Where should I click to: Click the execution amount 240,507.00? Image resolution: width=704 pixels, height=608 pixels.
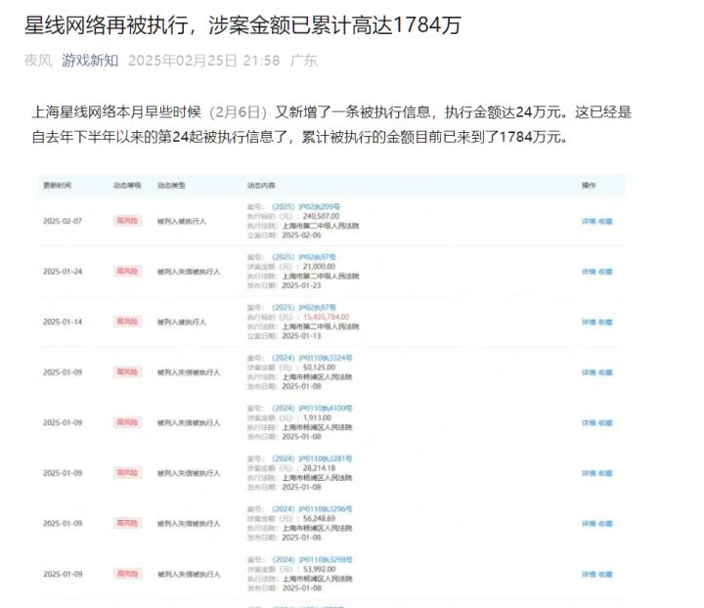pos(321,216)
